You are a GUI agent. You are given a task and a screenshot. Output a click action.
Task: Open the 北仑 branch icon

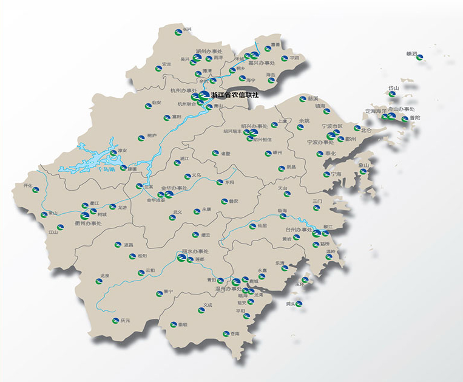coord(357,128)
